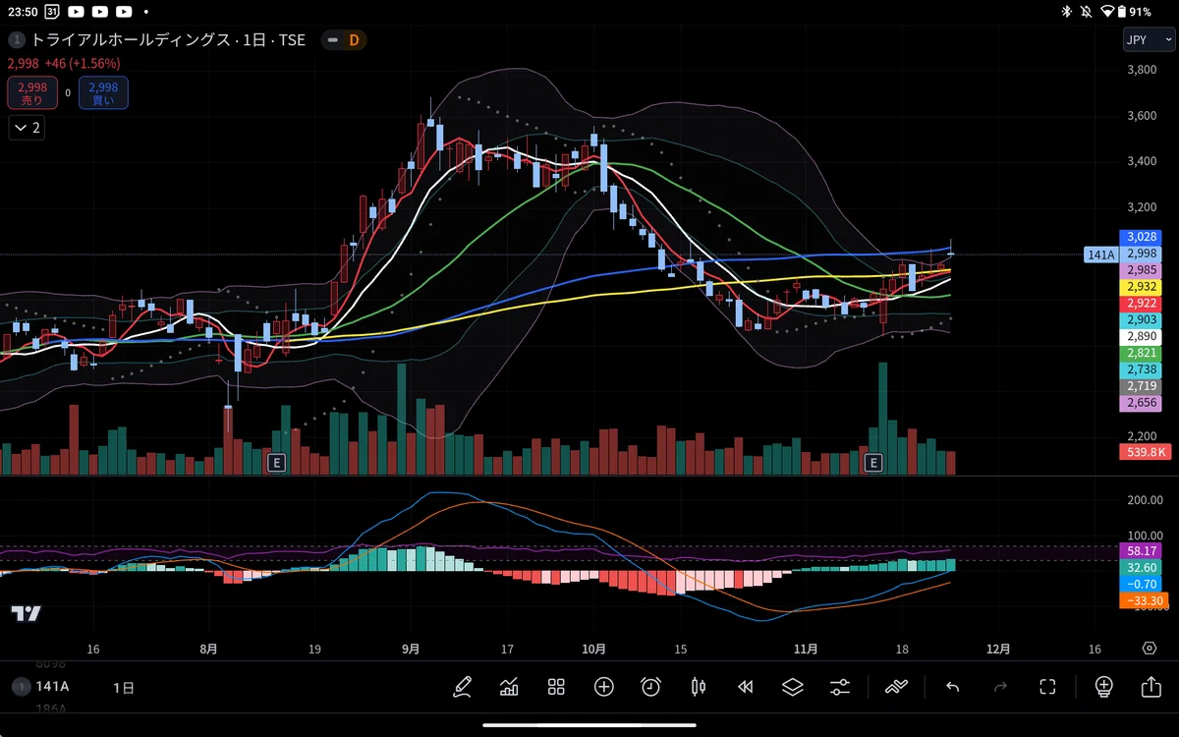
Task: Tap the earnings E marker near 11月
Action: [x=872, y=462]
